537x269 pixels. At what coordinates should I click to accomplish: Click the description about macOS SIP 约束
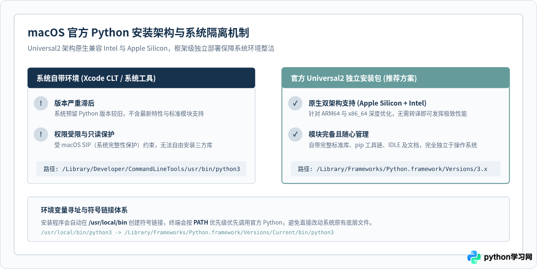[x=133, y=145]
